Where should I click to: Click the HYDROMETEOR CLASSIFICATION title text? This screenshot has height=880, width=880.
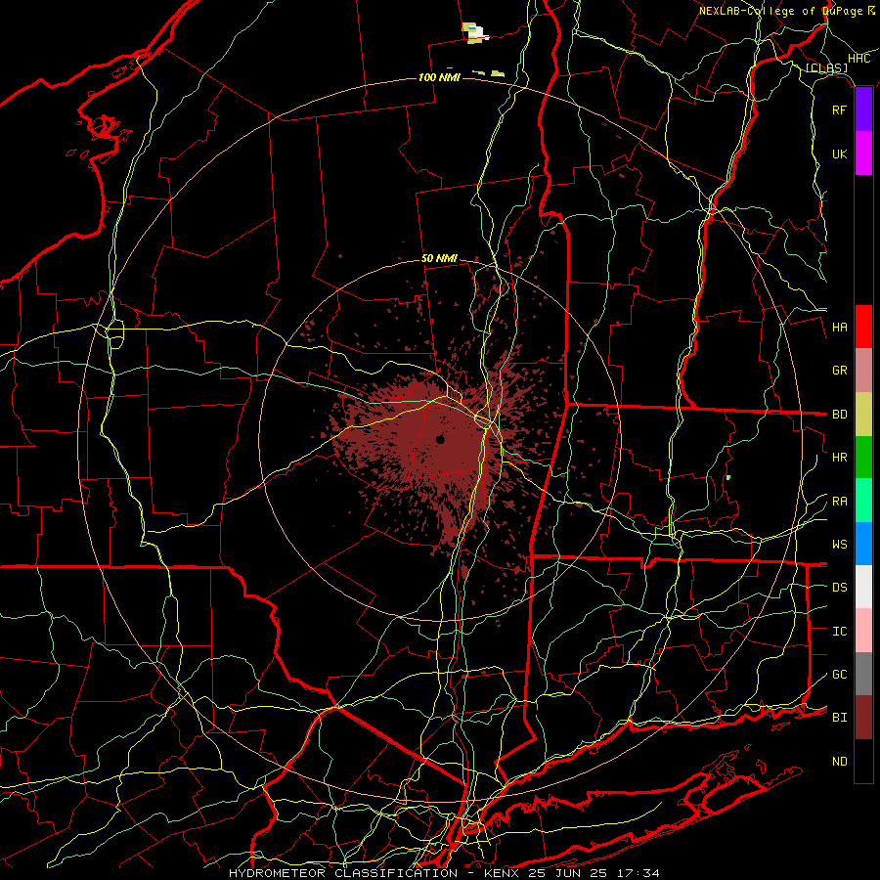[x=343, y=873]
